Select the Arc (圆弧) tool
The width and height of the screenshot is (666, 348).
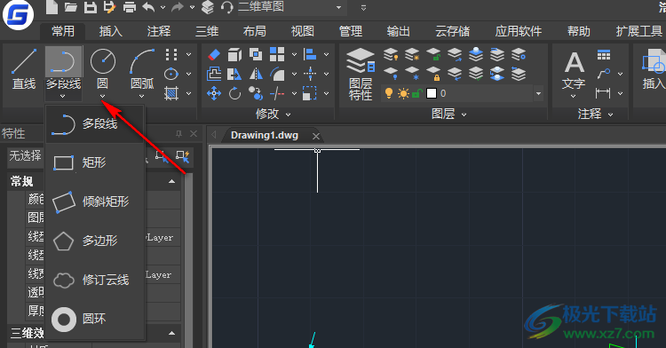pyautogui.click(x=142, y=68)
